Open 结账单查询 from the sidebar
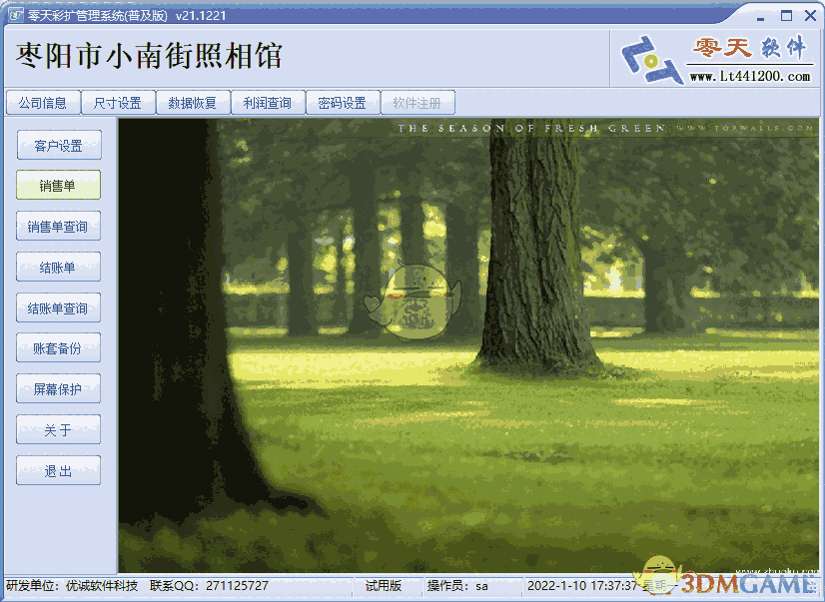The image size is (825, 602). [58, 307]
